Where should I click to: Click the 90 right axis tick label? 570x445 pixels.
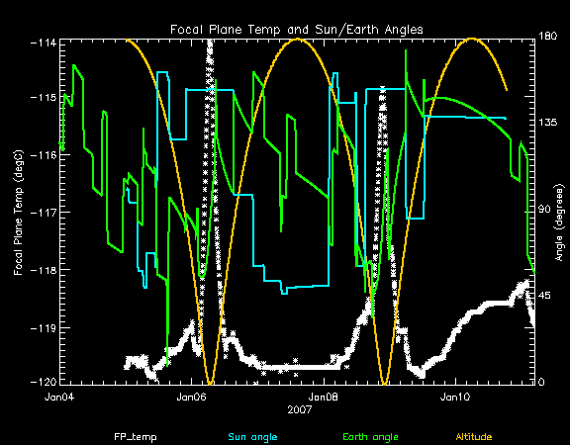coord(544,210)
